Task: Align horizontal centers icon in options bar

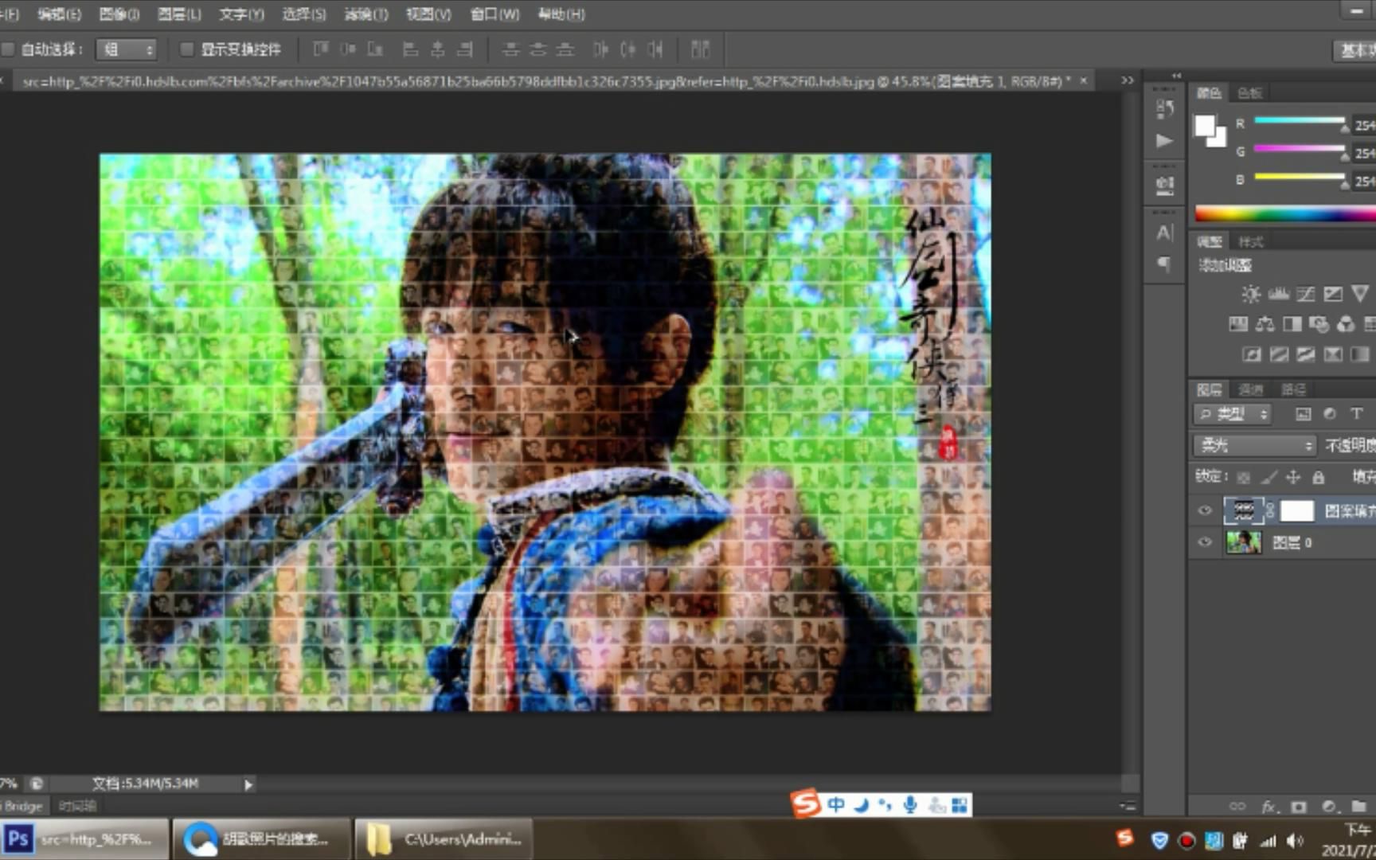Action: 437,49
